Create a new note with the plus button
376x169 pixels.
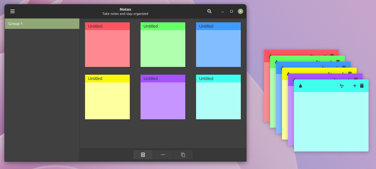143,155
